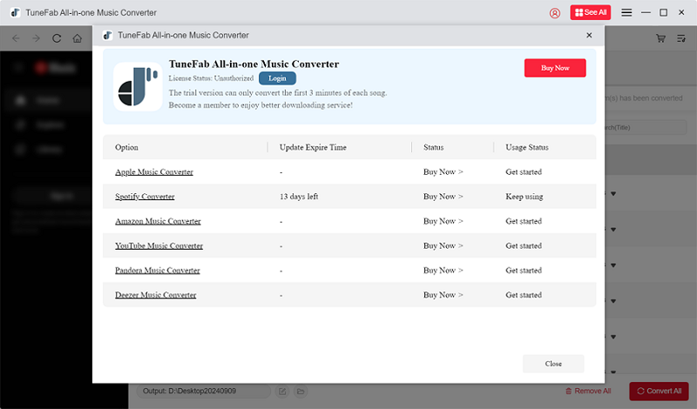Viewport: 697px width, 409px height.
Task: Open the Spotify Converter link
Action: point(145,197)
